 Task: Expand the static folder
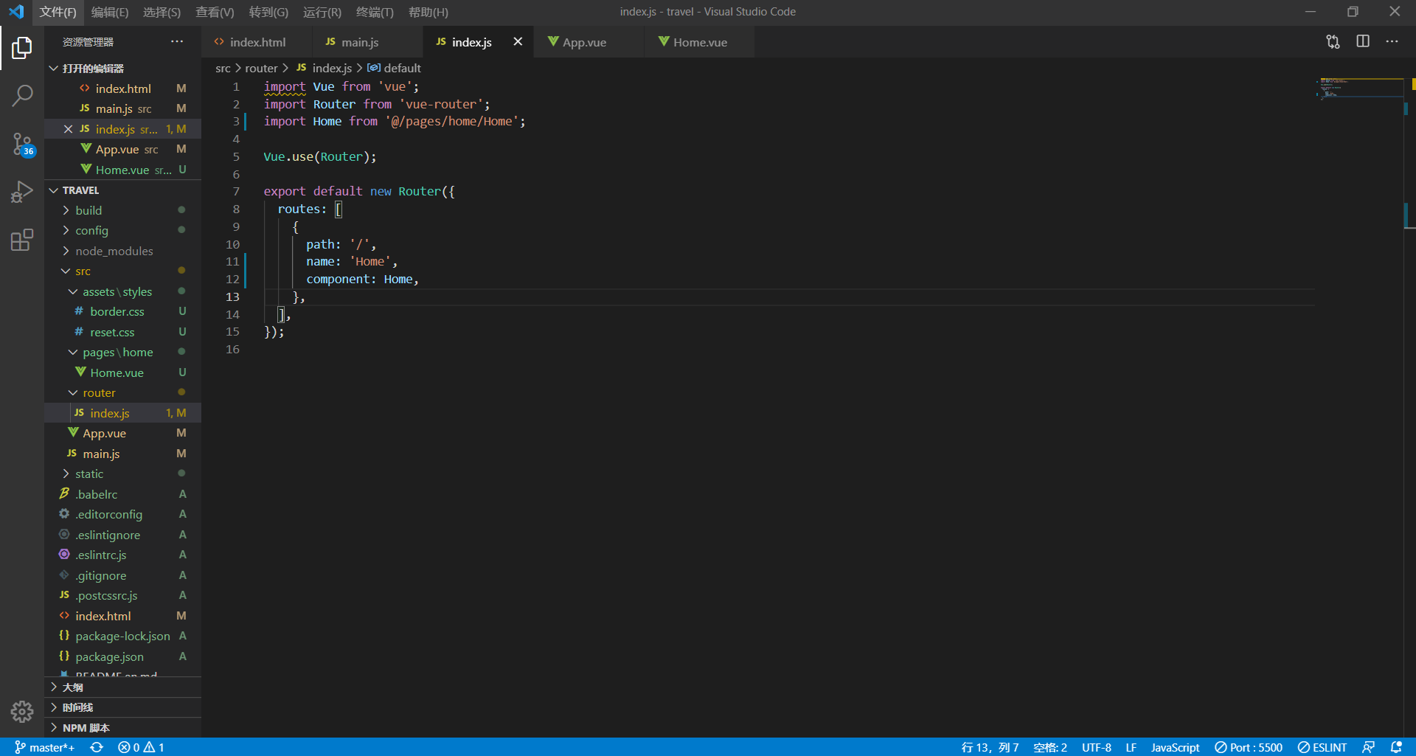(122, 474)
